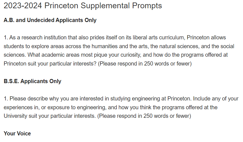Click the 'B.S.E. Applicants Only' heading
The width and height of the screenshot is (243, 142).
[32, 81]
